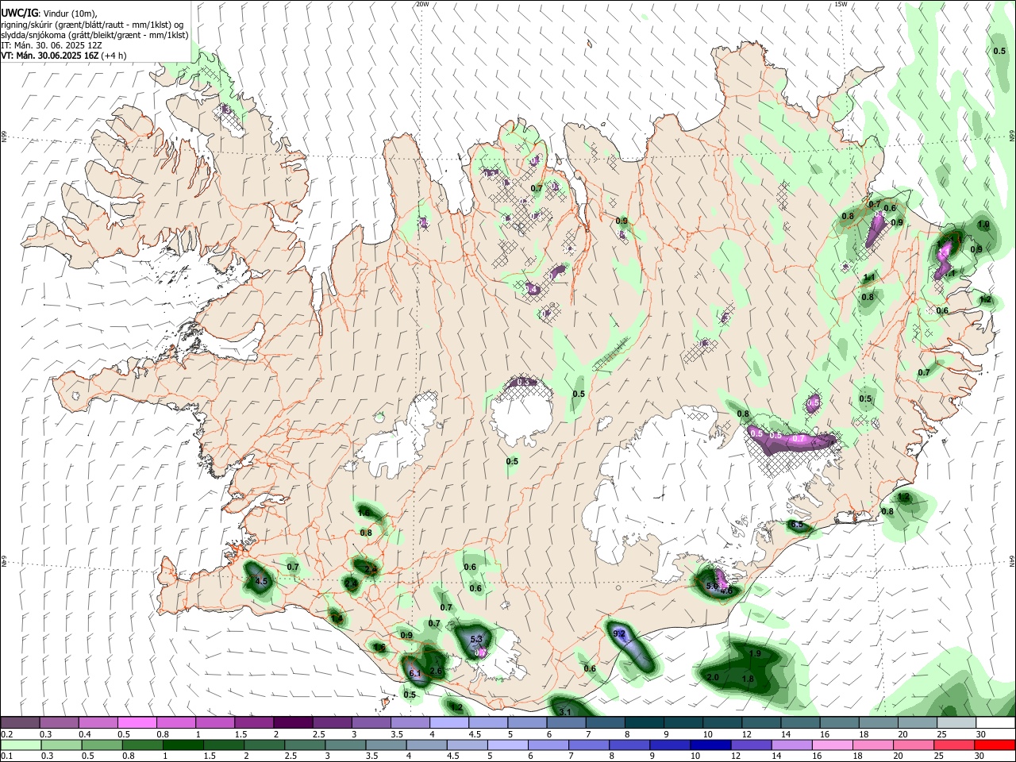Viewport: 1016px width, 762px height.
Task: Click the "15W" longitude label
Action: [841, 4]
